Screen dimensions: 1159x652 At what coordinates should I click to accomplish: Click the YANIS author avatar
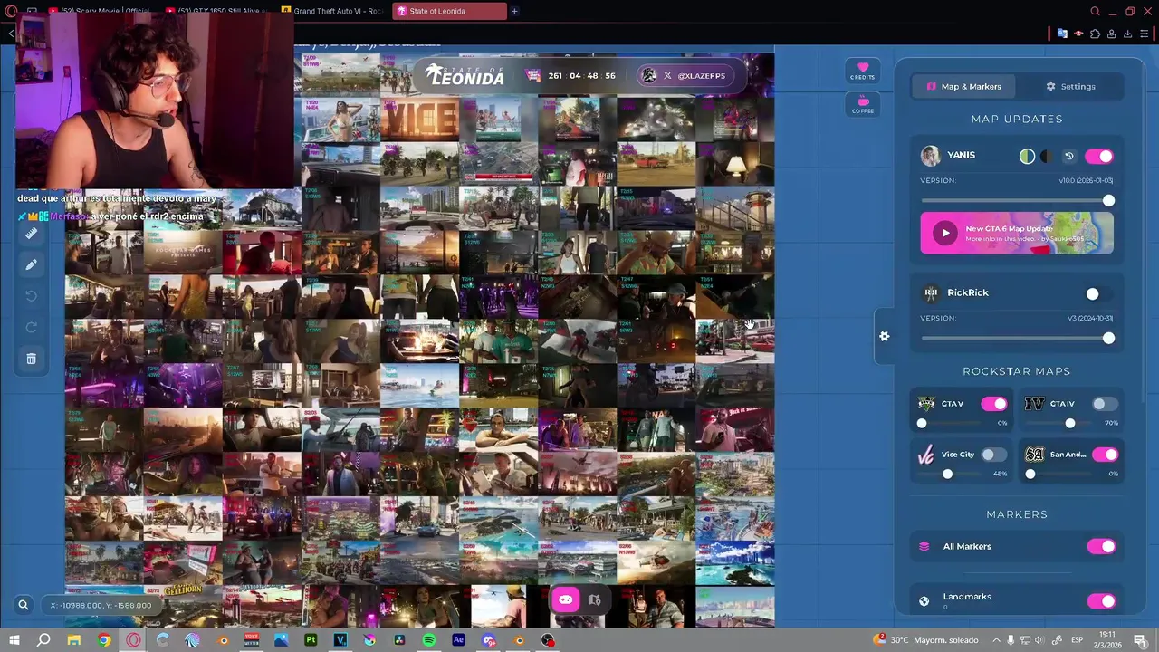tap(930, 156)
